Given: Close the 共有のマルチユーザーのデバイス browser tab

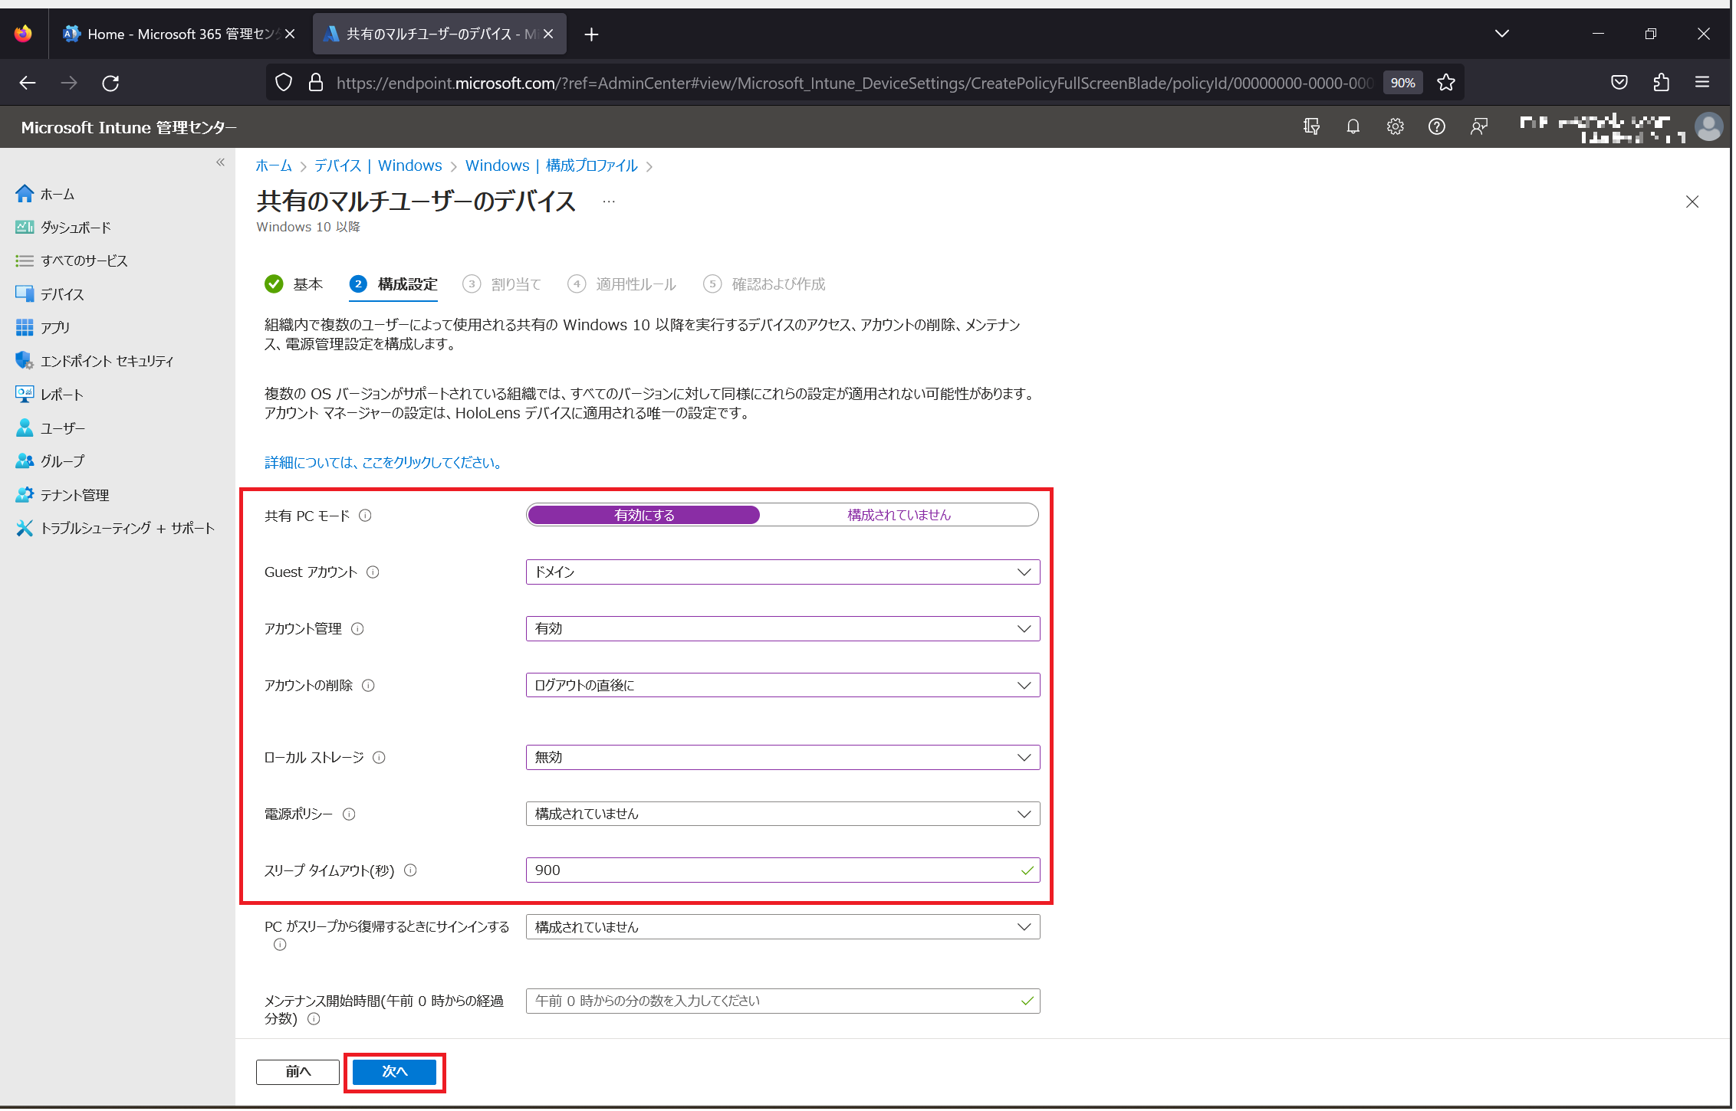Looking at the screenshot, I should (x=549, y=34).
